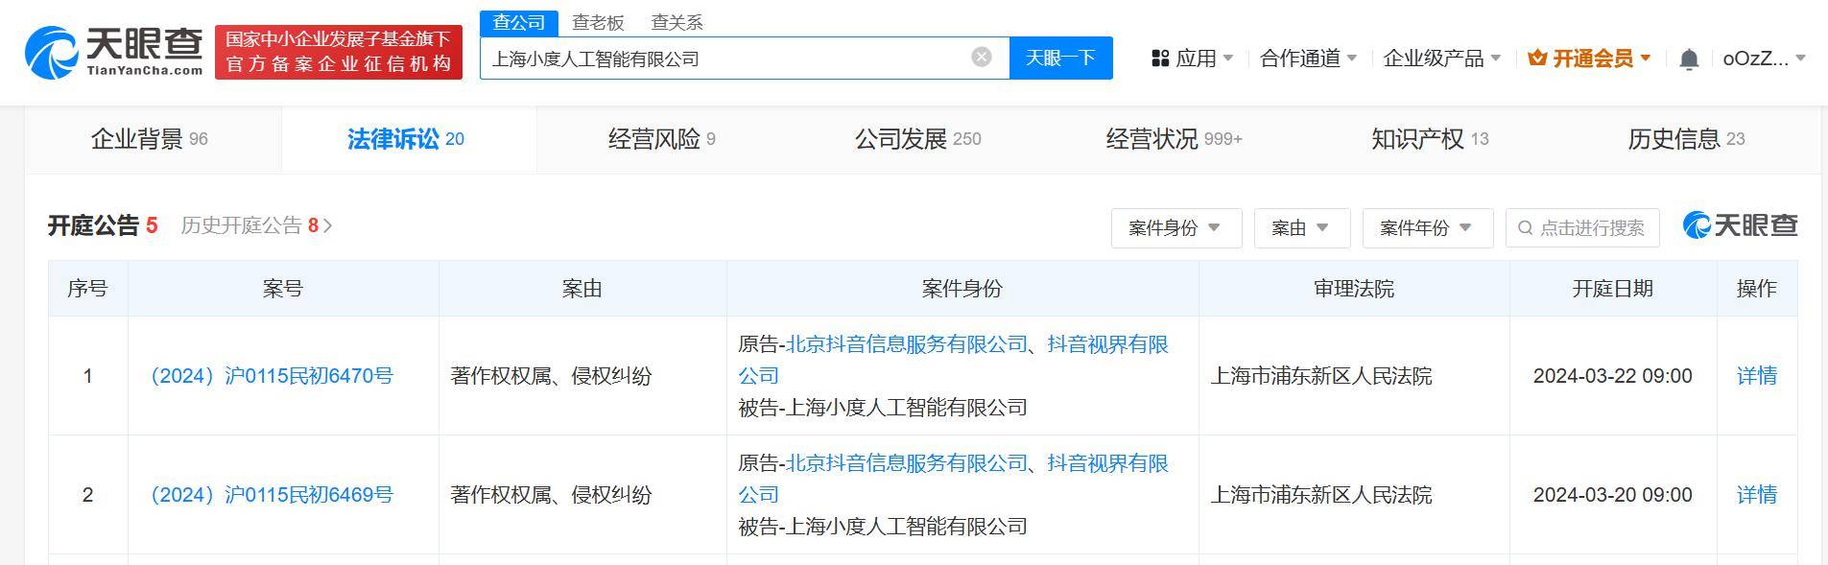Expand the 合作通道 dropdown menu
Viewport: 1828px width, 565px height.
pyautogui.click(x=1308, y=59)
